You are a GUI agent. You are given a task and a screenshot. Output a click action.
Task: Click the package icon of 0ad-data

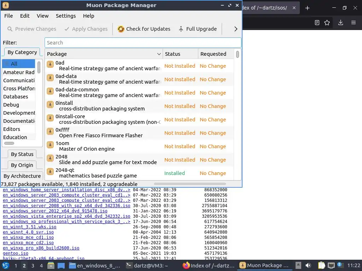click(50, 78)
